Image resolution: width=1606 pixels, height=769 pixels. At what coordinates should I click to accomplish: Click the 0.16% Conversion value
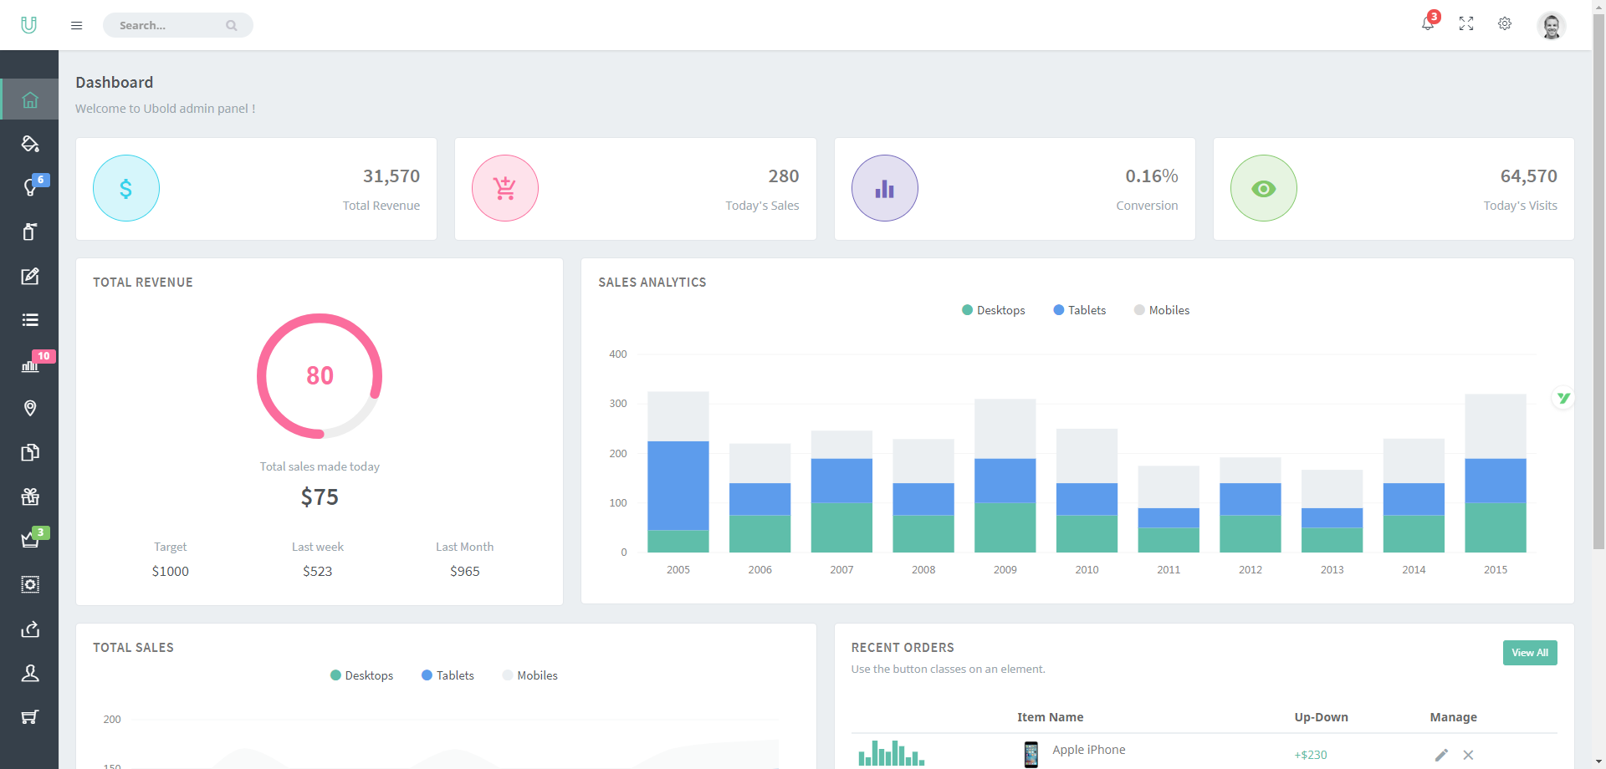(1152, 176)
